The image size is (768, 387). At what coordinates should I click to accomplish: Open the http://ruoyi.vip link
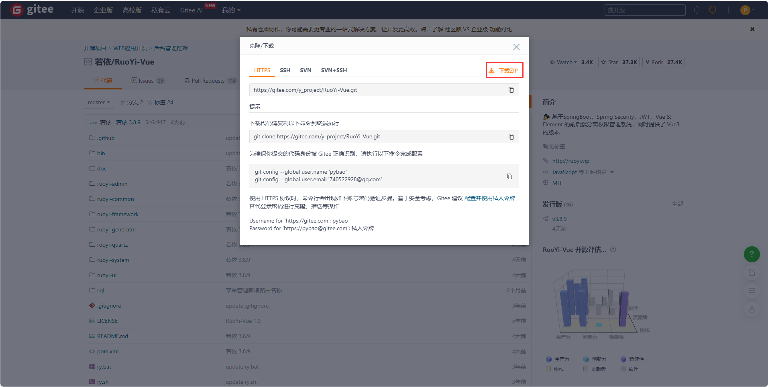570,161
